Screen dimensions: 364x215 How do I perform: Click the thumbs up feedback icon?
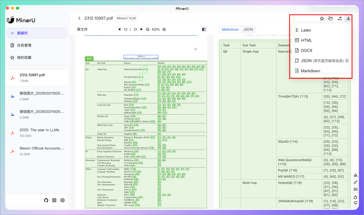tap(356, 197)
